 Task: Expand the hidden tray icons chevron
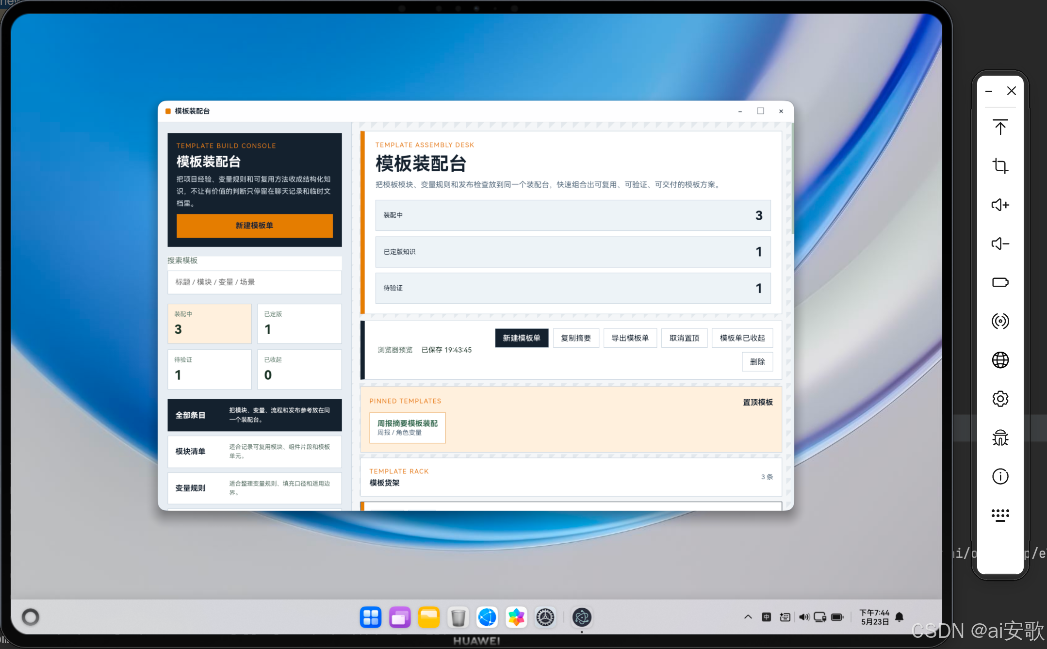tap(748, 617)
